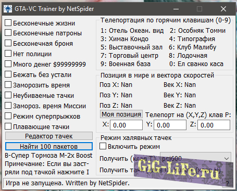Viewport: 237px width, 191px height.
Task: Click Телепорт на (X,Y,Z) клав P label
Action: (x=188, y=115)
